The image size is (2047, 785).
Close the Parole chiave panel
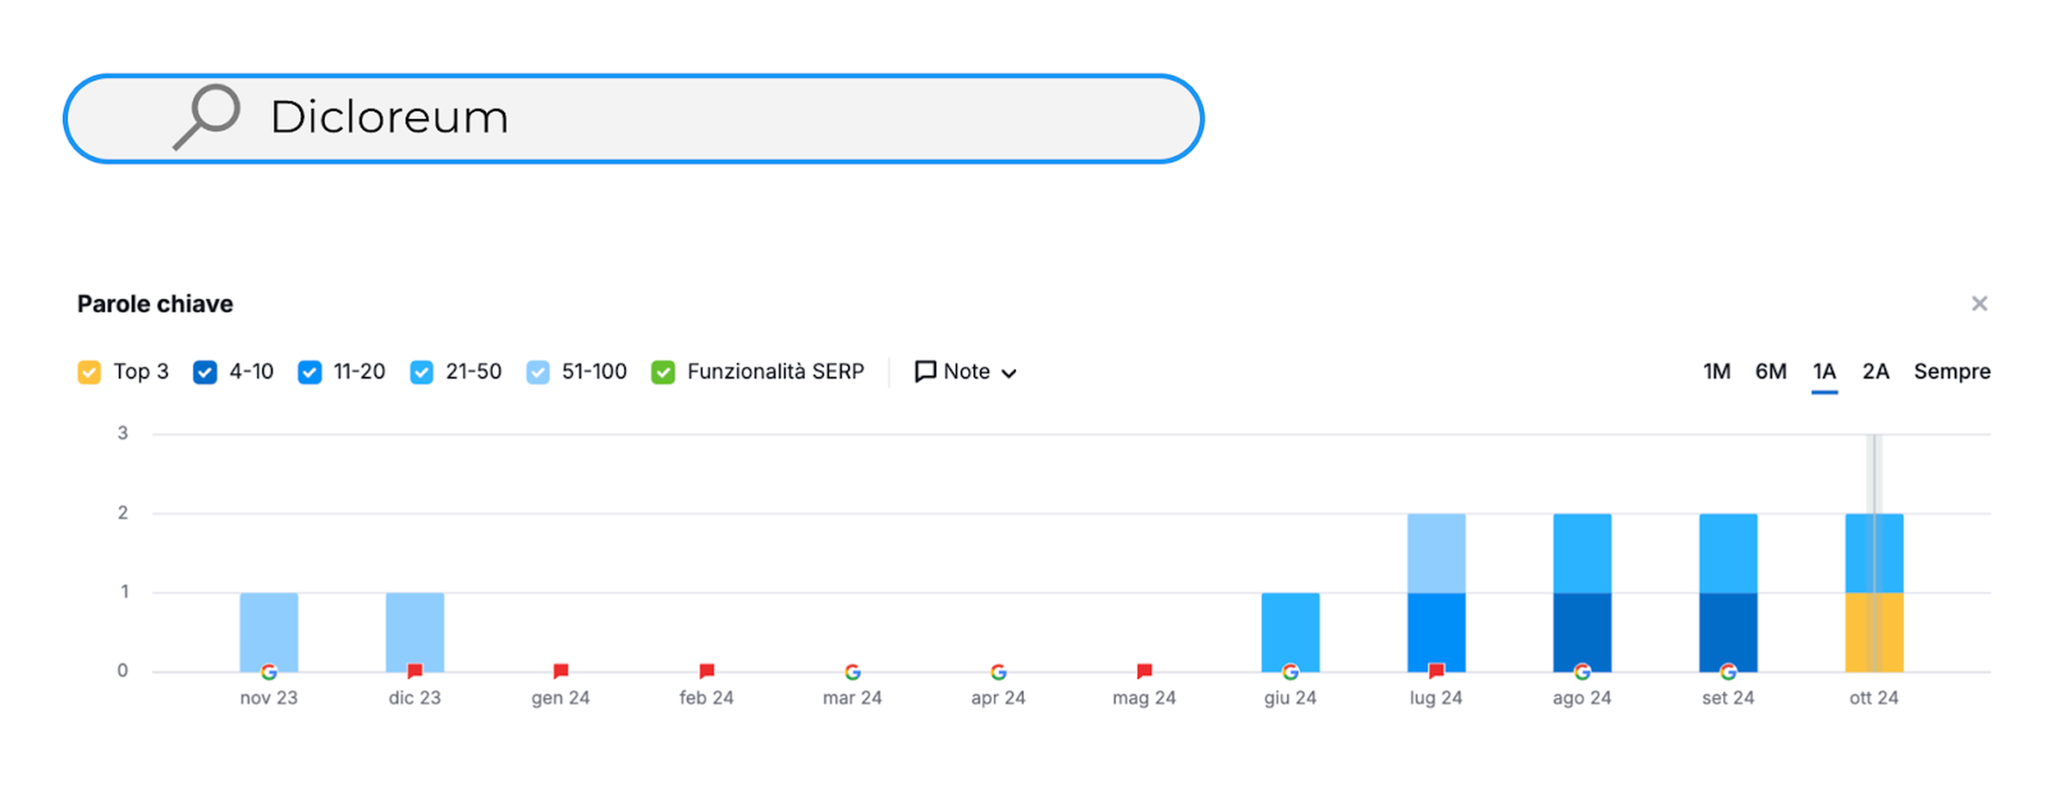1979,304
